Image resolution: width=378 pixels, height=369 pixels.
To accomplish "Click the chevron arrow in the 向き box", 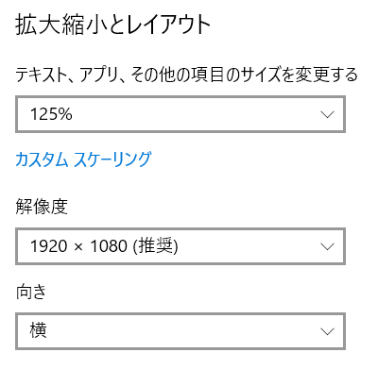I will pyautogui.click(x=327, y=331).
